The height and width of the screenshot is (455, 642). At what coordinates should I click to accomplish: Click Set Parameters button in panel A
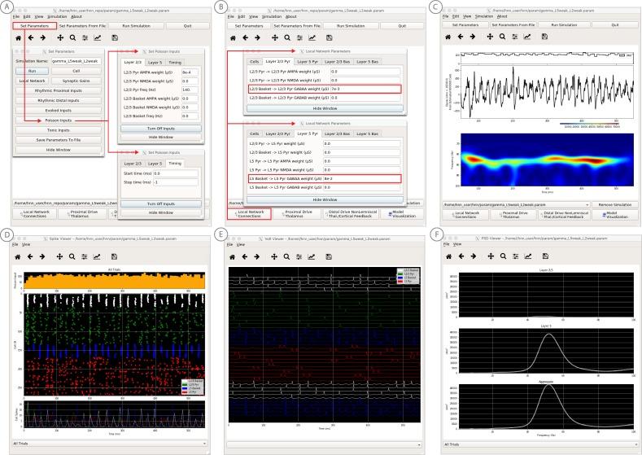pos(34,26)
